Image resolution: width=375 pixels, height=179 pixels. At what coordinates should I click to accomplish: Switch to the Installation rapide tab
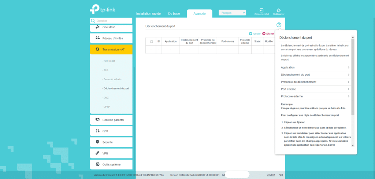coord(148,14)
